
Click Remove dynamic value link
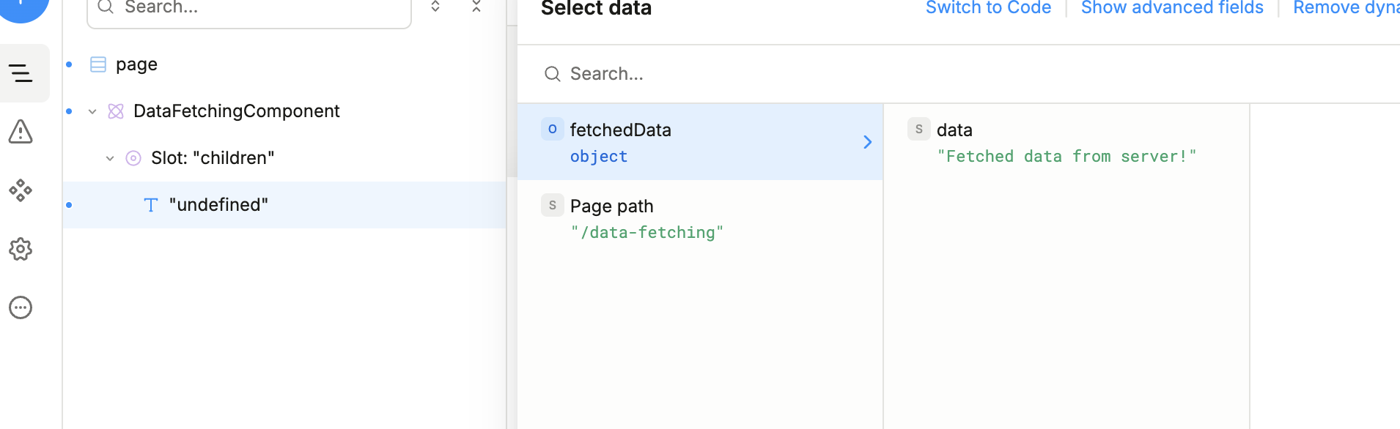(x=1346, y=8)
